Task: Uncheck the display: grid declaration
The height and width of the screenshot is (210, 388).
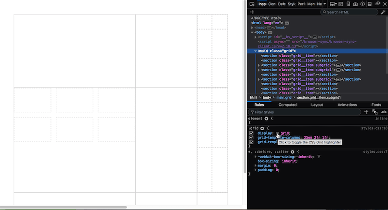Action: click(251, 133)
